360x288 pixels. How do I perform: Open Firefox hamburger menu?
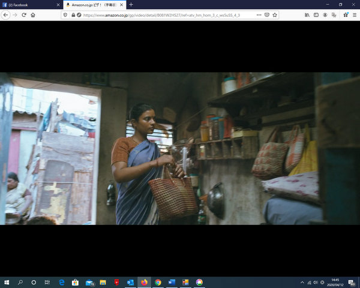click(x=355, y=15)
